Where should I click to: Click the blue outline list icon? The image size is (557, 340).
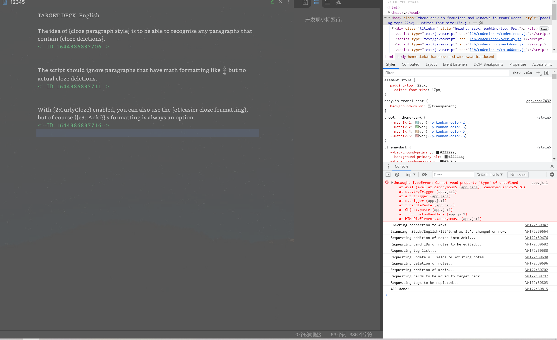(x=316, y=3)
